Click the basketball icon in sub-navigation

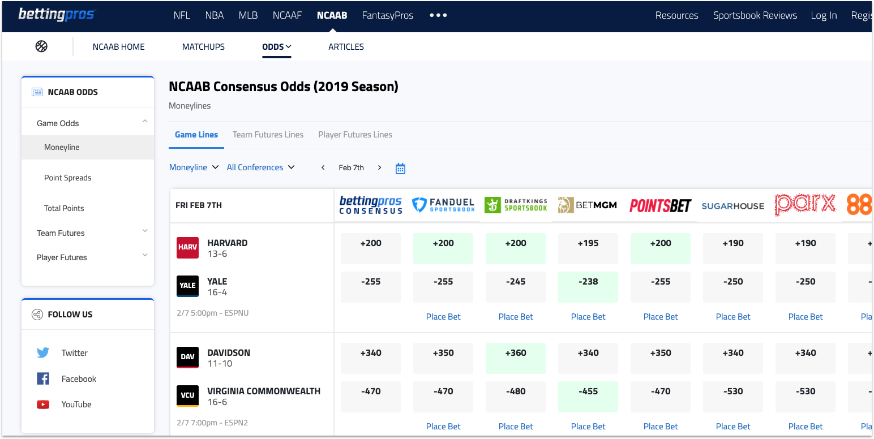41,46
